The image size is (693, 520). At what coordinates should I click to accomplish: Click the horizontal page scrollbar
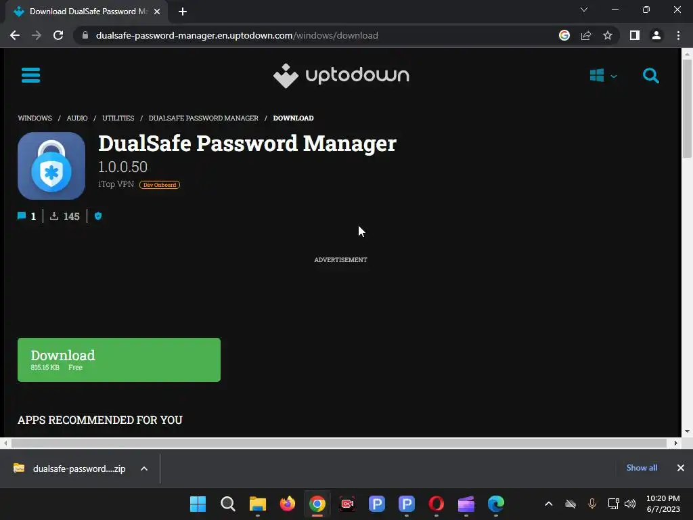(x=339, y=443)
